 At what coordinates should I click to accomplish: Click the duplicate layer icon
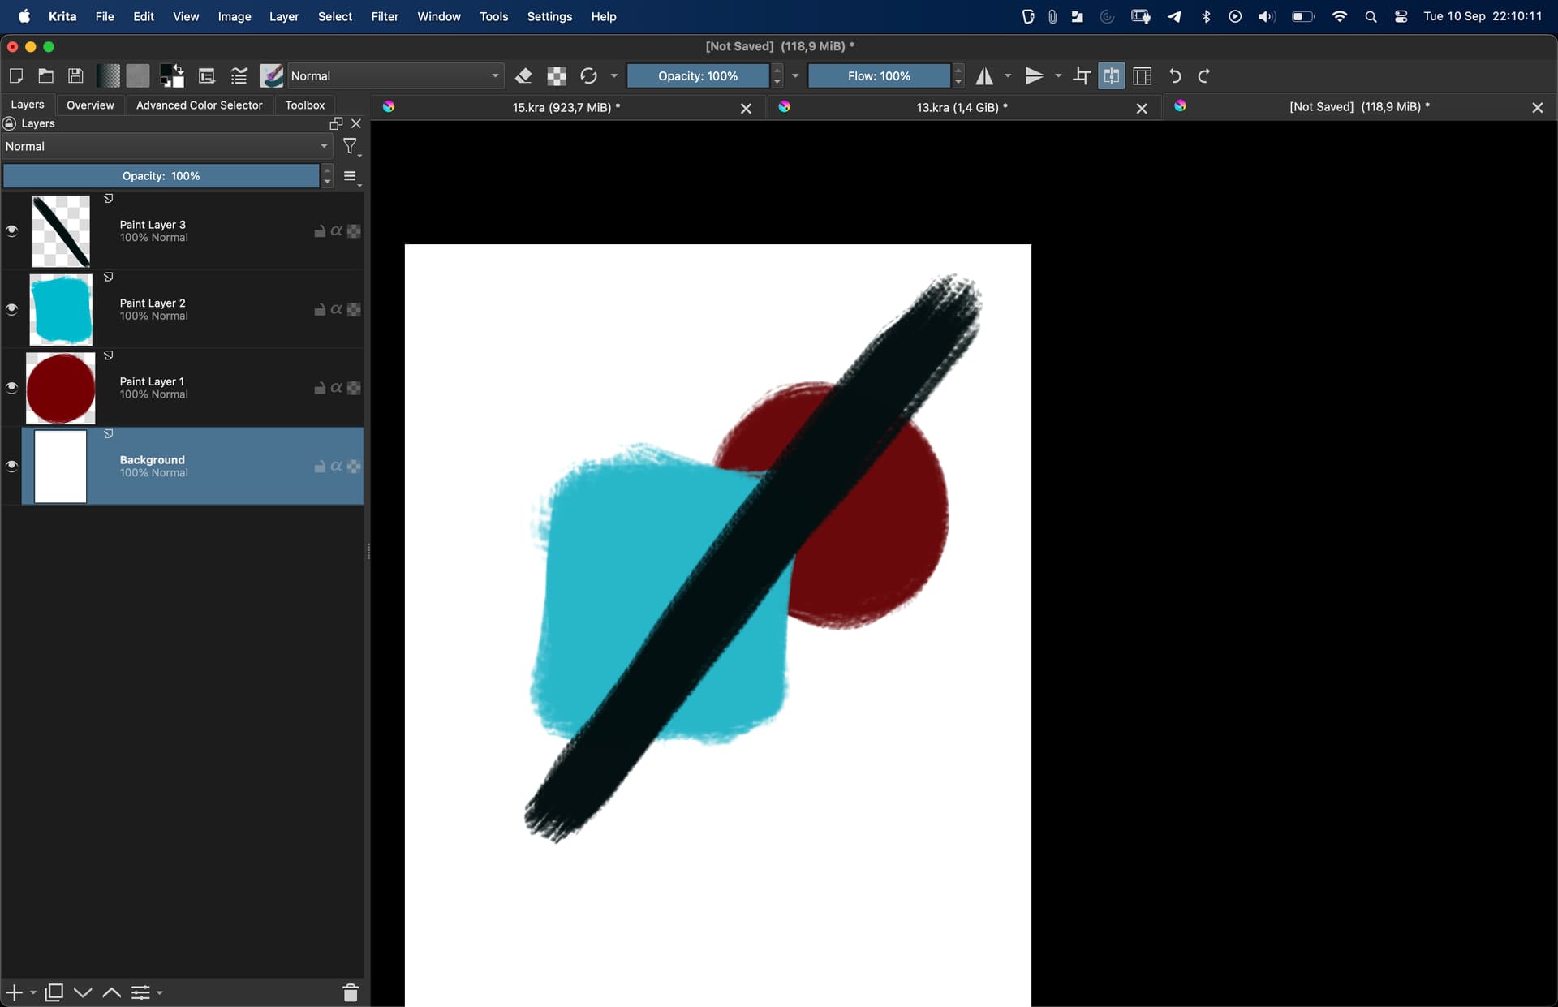coord(54,992)
